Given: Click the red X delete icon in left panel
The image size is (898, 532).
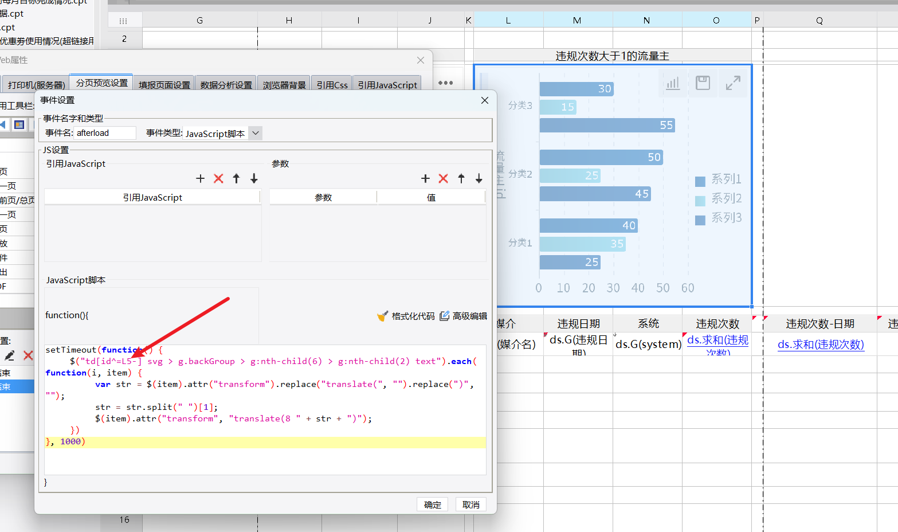Looking at the screenshot, I should (x=28, y=355).
